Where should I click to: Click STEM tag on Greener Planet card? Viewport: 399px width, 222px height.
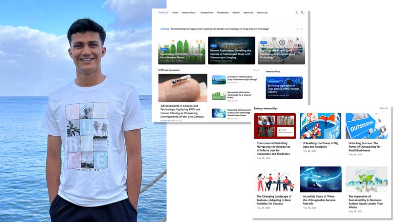coord(164,49)
